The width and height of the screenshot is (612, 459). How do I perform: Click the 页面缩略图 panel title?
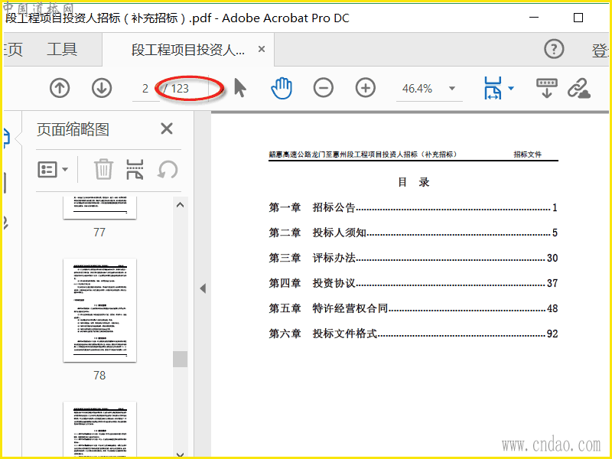pyautogui.click(x=73, y=129)
